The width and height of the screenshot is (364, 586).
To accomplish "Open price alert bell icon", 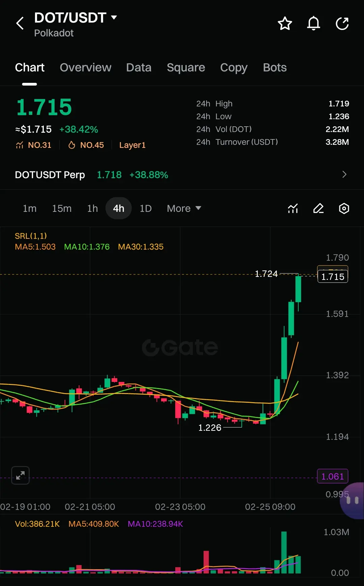I will (313, 23).
